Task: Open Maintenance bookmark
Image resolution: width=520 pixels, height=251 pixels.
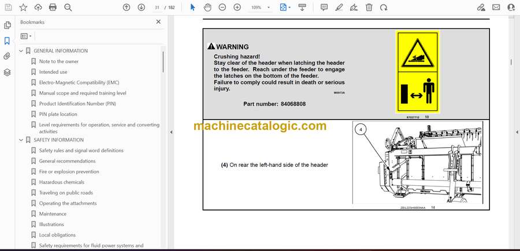Action: point(53,214)
